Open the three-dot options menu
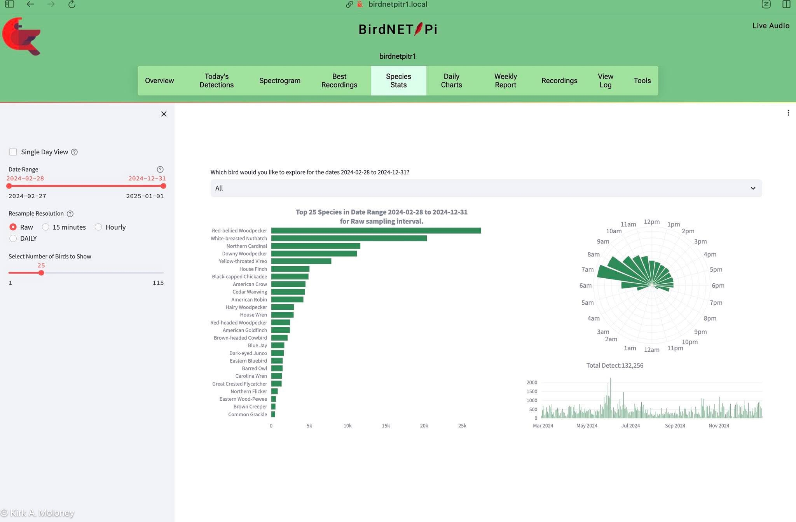The width and height of the screenshot is (796, 522). pos(788,113)
